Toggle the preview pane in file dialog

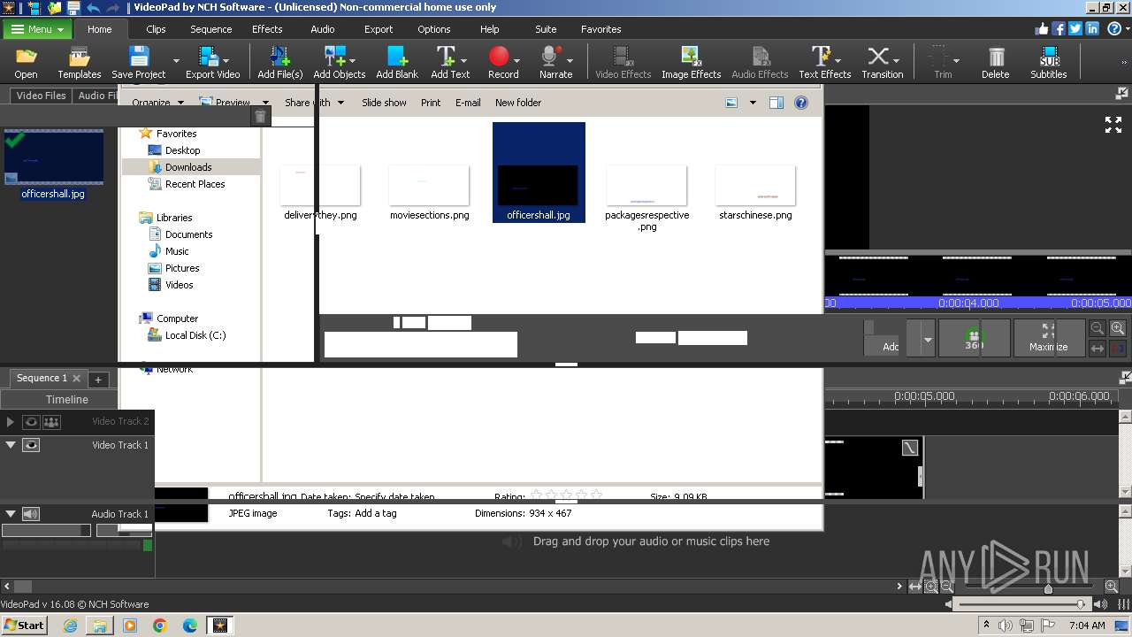pos(776,103)
